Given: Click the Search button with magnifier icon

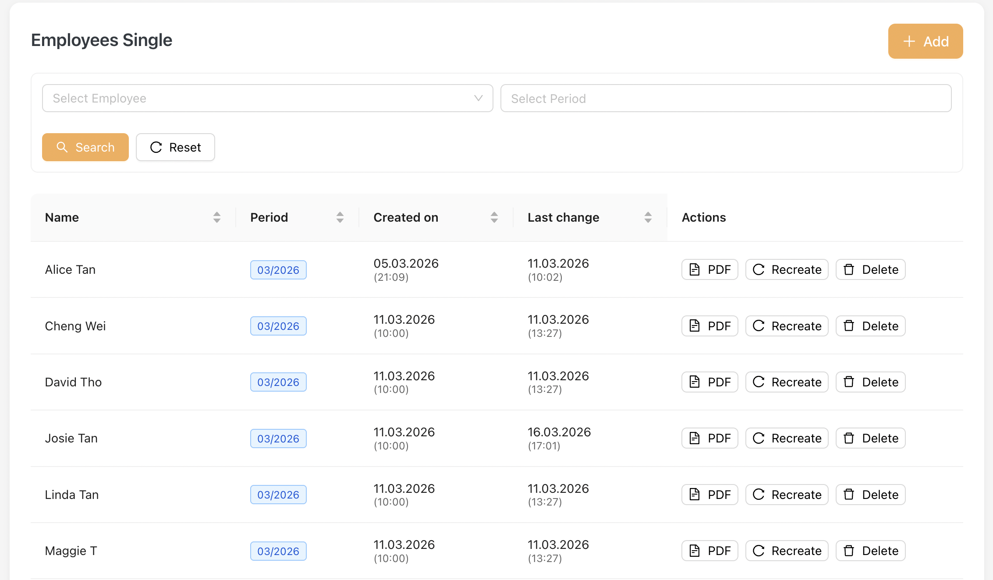Looking at the screenshot, I should (x=85, y=147).
